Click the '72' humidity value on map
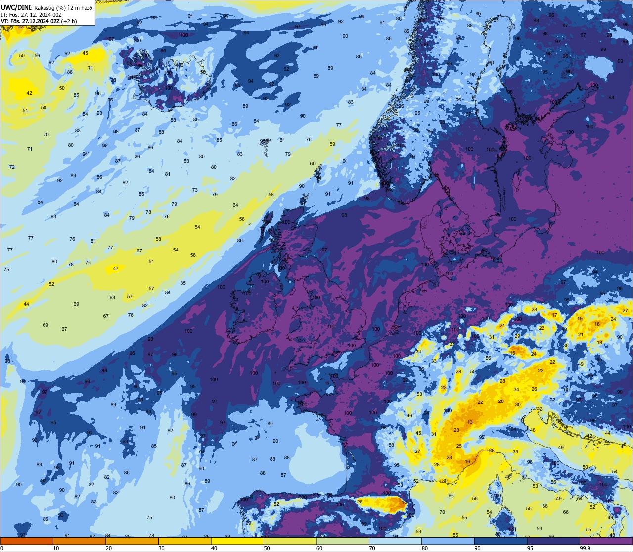633x552 pixels. 12,167
